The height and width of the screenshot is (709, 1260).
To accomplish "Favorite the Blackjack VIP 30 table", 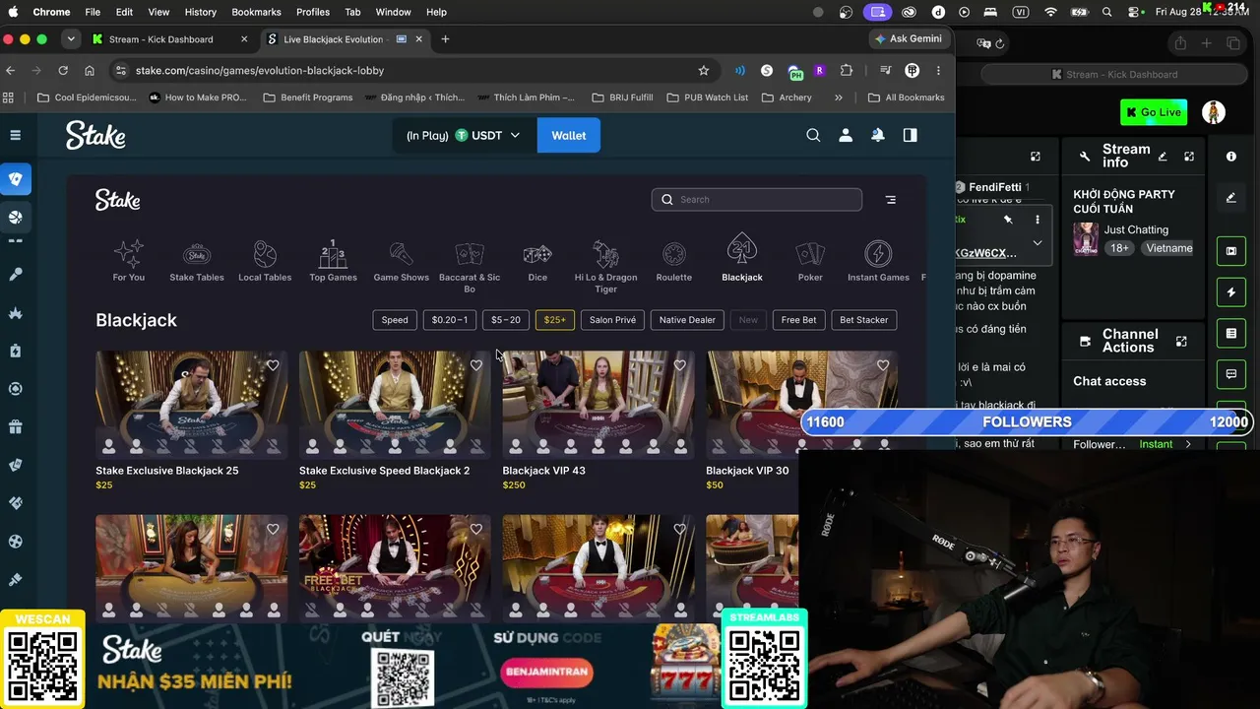I will (x=883, y=365).
